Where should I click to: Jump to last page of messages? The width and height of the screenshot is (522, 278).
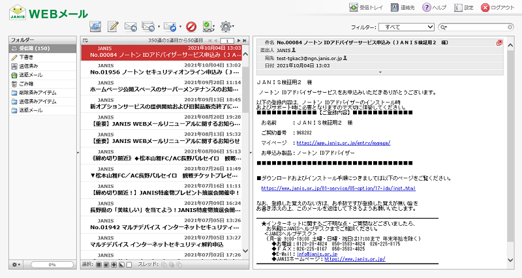[245, 40]
